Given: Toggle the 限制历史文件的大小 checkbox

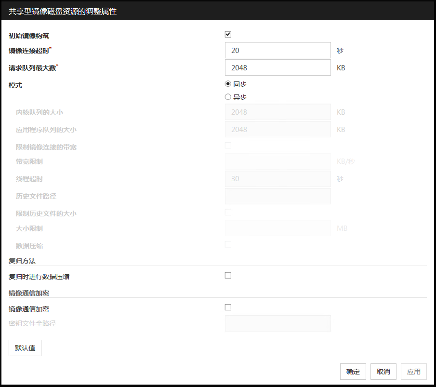Looking at the screenshot, I should click(x=228, y=212).
